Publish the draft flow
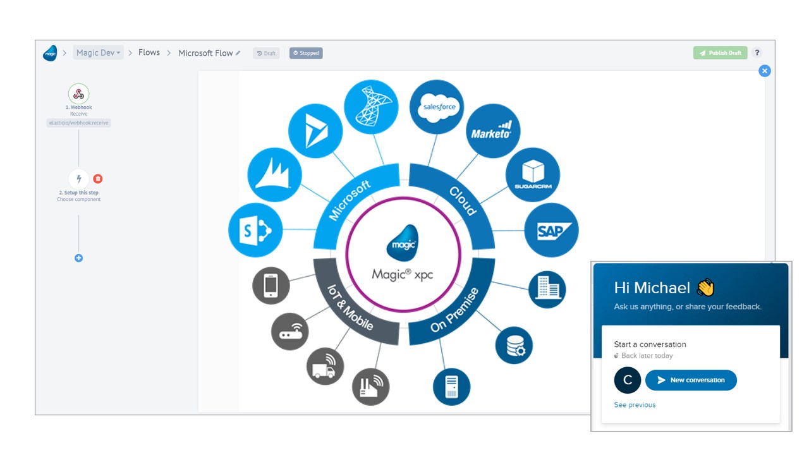 click(x=720, y=53)
